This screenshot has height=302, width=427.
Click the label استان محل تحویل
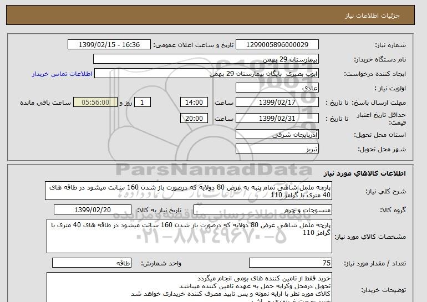[380, 135]
